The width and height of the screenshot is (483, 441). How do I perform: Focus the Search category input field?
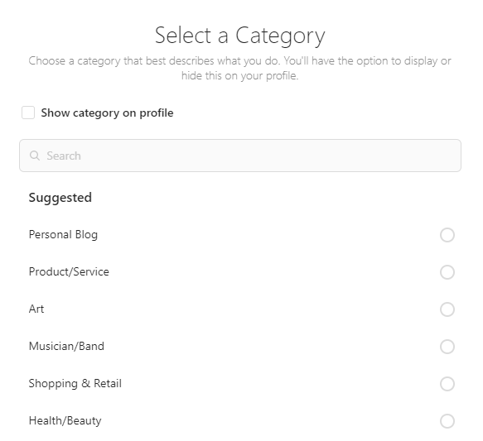[240, 156]
